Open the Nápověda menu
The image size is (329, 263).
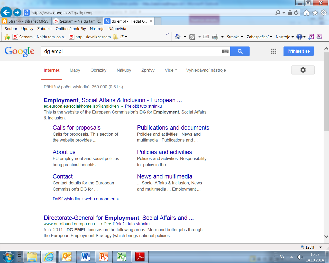tap(117, 29)
